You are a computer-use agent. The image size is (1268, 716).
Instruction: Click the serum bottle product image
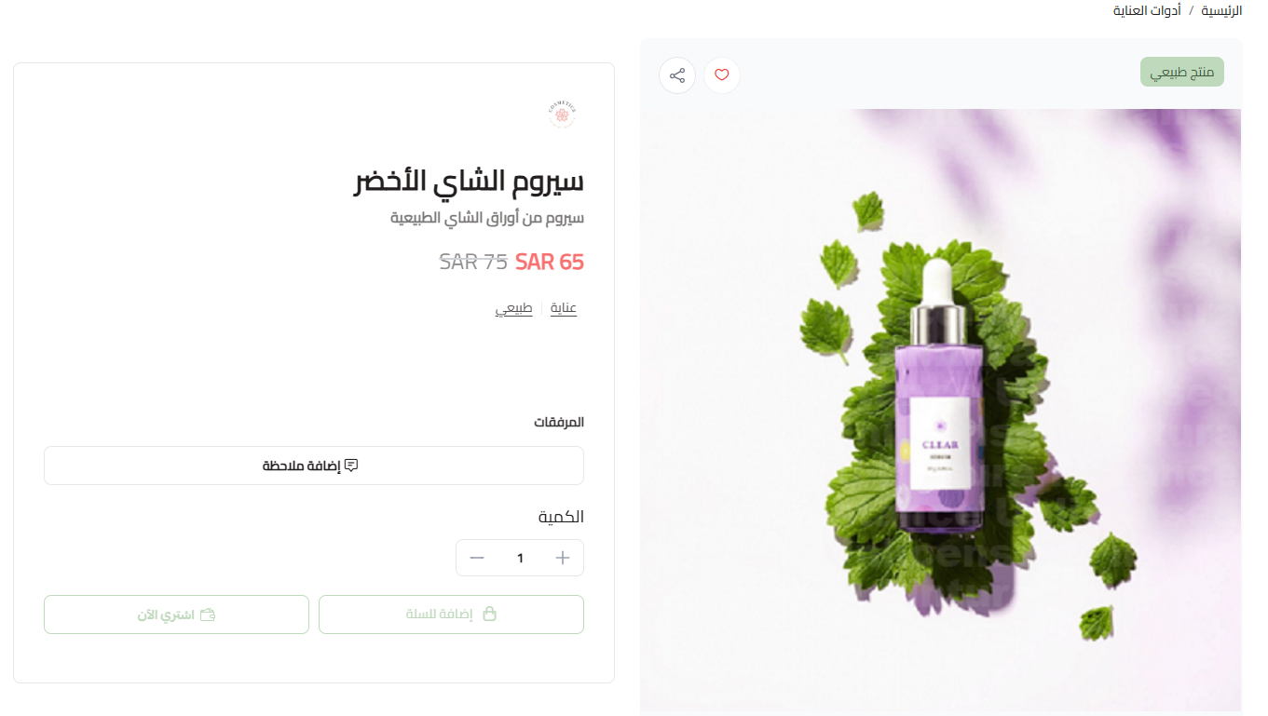[940, 410]
